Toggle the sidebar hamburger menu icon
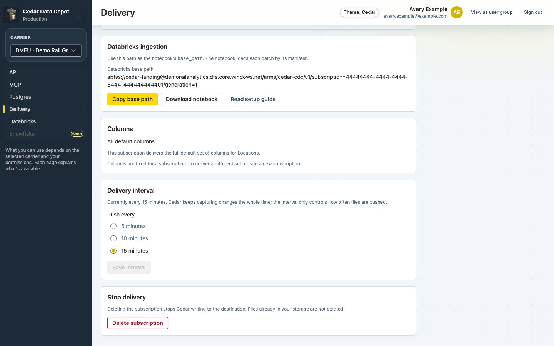The width and height of the screenshot is (554, 346). [80, 15]
